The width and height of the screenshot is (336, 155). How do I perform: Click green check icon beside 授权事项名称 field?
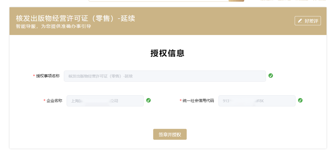271,76
